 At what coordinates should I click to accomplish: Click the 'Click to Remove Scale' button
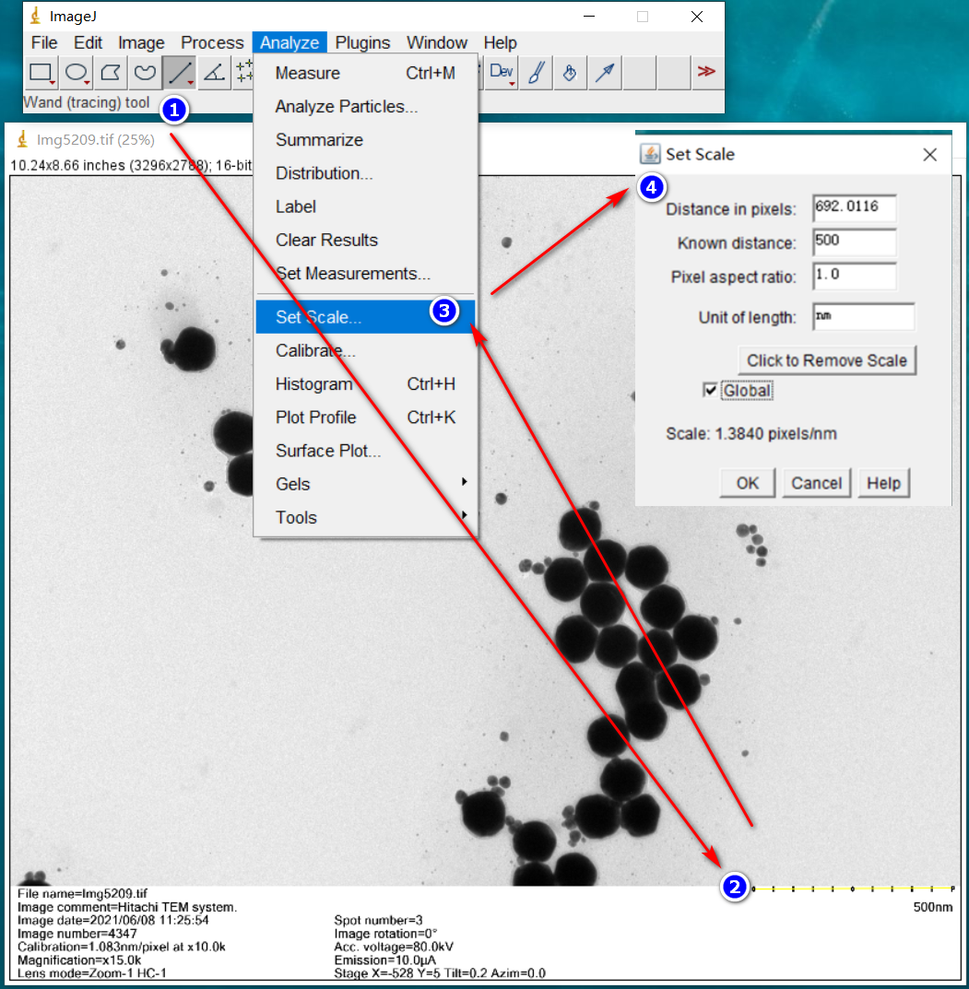[827, 360]
